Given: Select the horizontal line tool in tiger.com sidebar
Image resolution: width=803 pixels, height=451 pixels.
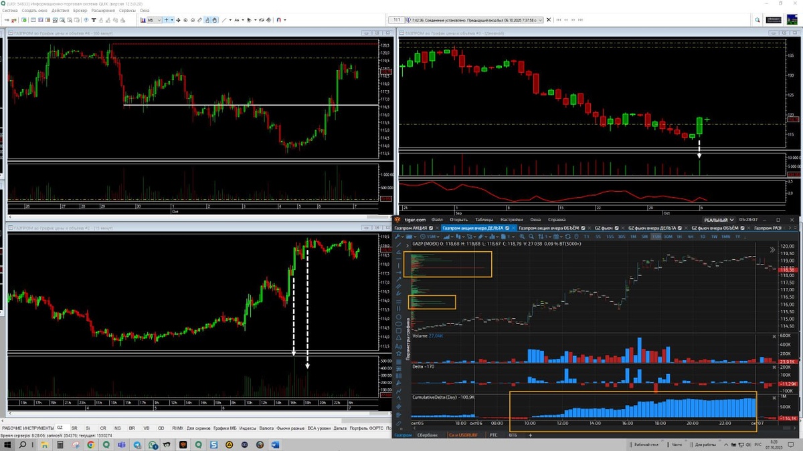Looking at the screenshot, I should point(399,258).
